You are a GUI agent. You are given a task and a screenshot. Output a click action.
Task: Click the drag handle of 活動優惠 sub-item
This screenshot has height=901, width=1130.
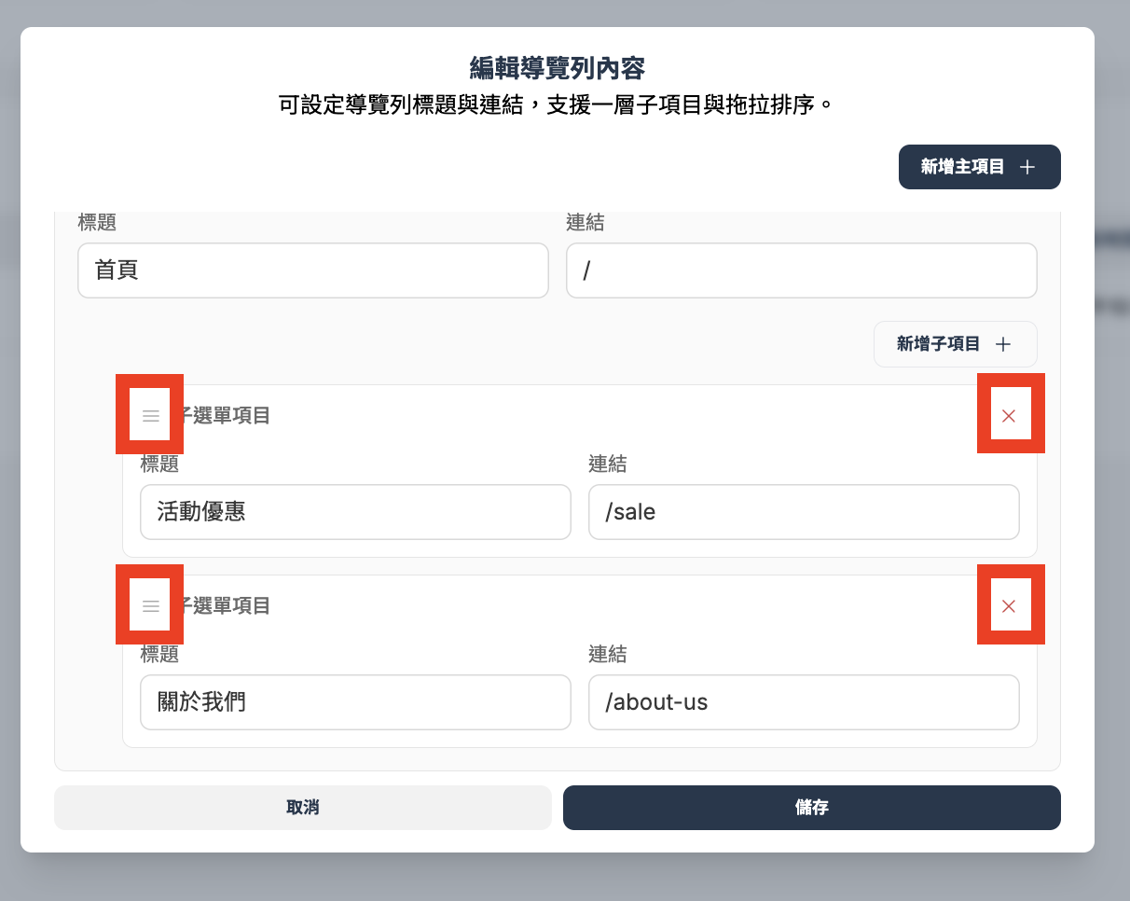149,415
